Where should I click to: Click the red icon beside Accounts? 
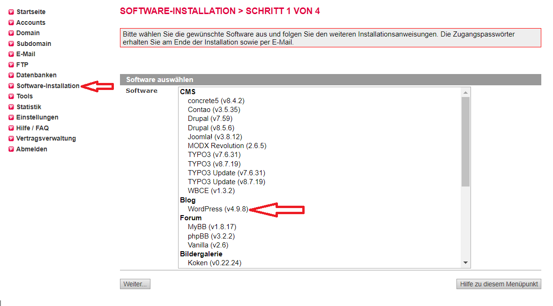click(x=11, y=22)
